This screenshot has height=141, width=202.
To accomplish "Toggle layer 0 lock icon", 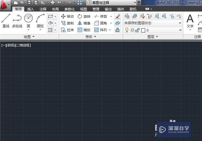I will 138,30.
